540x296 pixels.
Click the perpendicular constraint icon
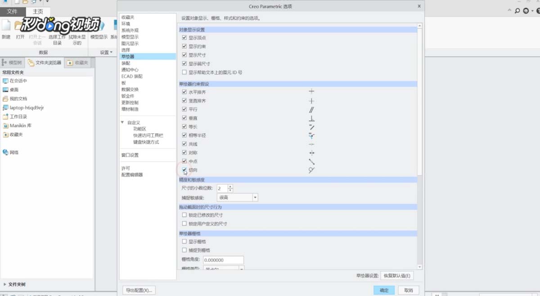(311, 118)
